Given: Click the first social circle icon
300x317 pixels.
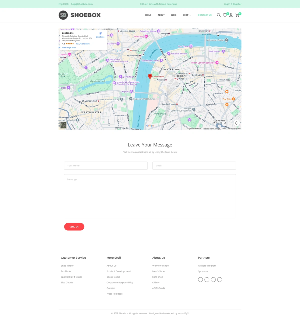Looking at the screenshot, I should pos(200,280).
